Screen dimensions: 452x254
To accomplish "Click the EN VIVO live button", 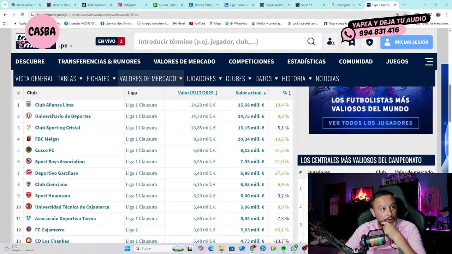I will point(110,41).
